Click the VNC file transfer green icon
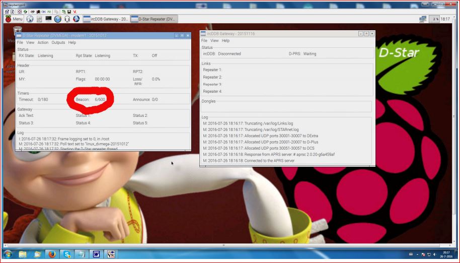The height and width of the screenshot is (263, 460). [63, 12]
